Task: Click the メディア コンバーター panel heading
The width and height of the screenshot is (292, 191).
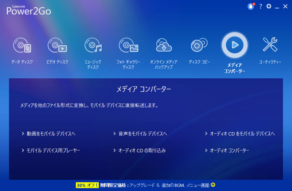Action: [144, 89]
